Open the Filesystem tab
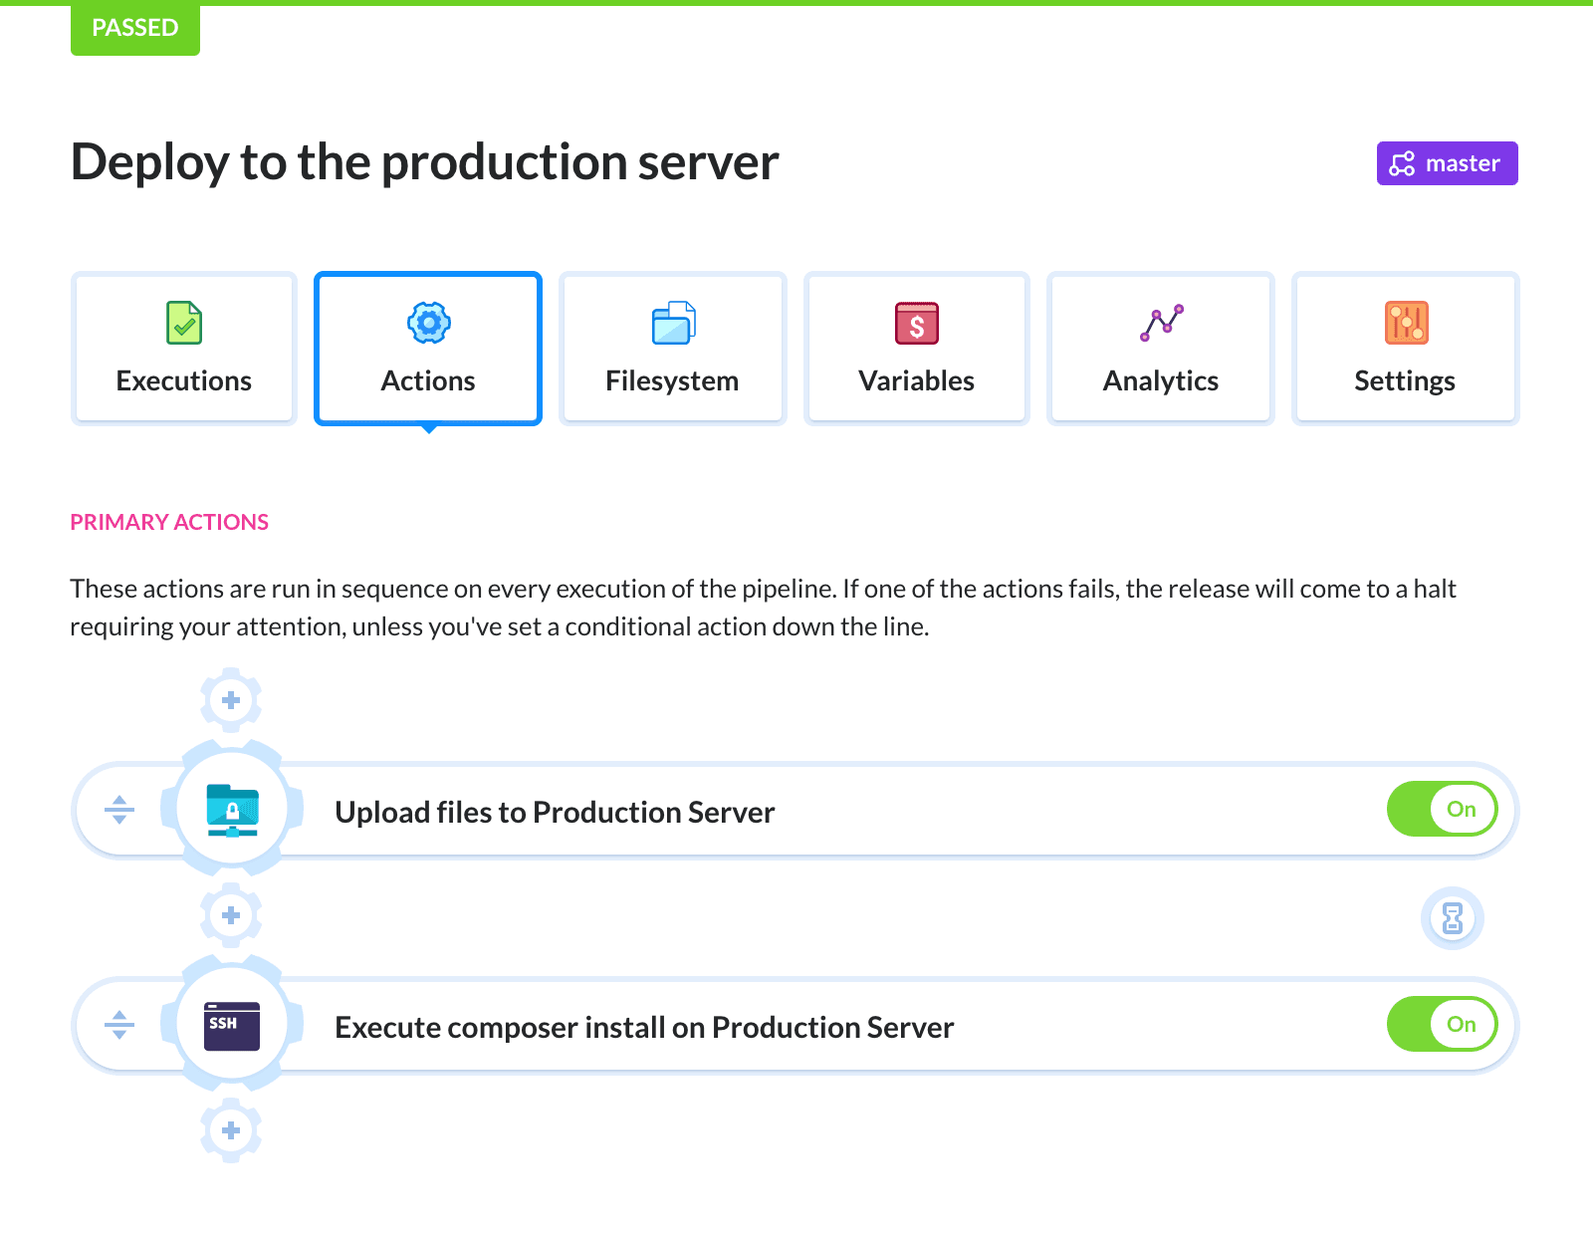 click(x=672, y=349)
